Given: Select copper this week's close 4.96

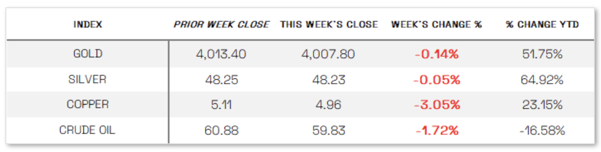Looking at the screenshot, I should (328, 105).
